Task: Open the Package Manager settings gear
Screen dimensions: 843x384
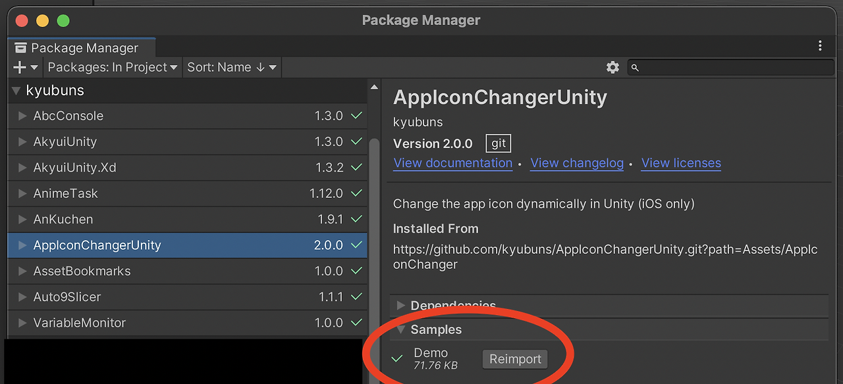Action: pyautogui.click(x=612, y=67)
